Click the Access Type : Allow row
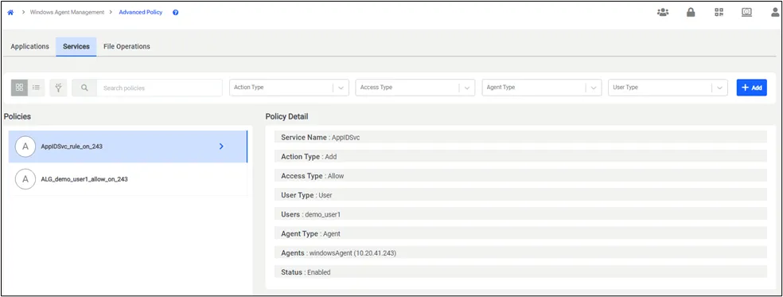Viewport: 783px width, 297px height. click(x=521, y=176)
